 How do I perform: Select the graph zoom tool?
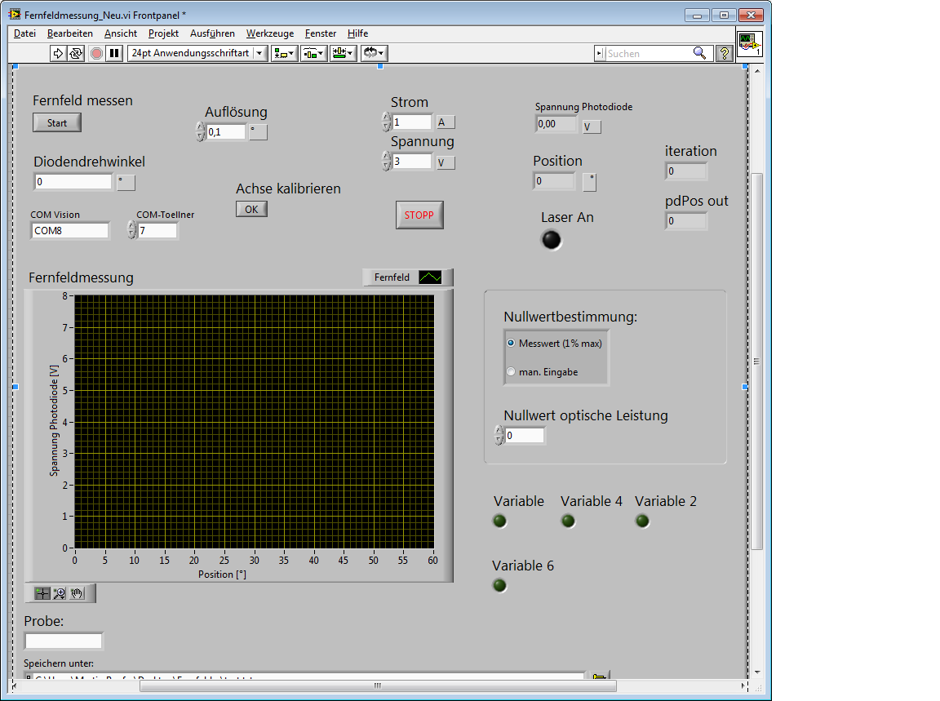60,593
